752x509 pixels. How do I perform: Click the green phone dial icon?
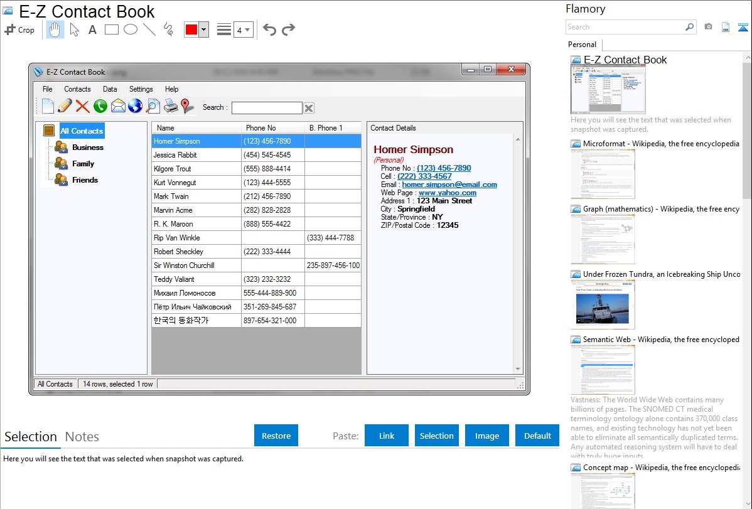[100, 106]
